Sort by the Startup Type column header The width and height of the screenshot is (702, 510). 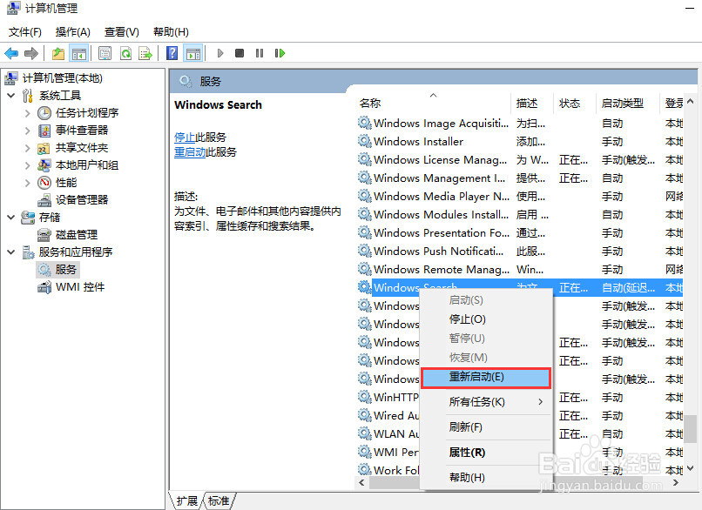click(x=628, y=104)
